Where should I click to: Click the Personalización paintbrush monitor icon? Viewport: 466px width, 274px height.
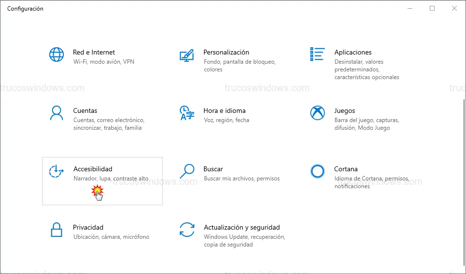[187, 55]
